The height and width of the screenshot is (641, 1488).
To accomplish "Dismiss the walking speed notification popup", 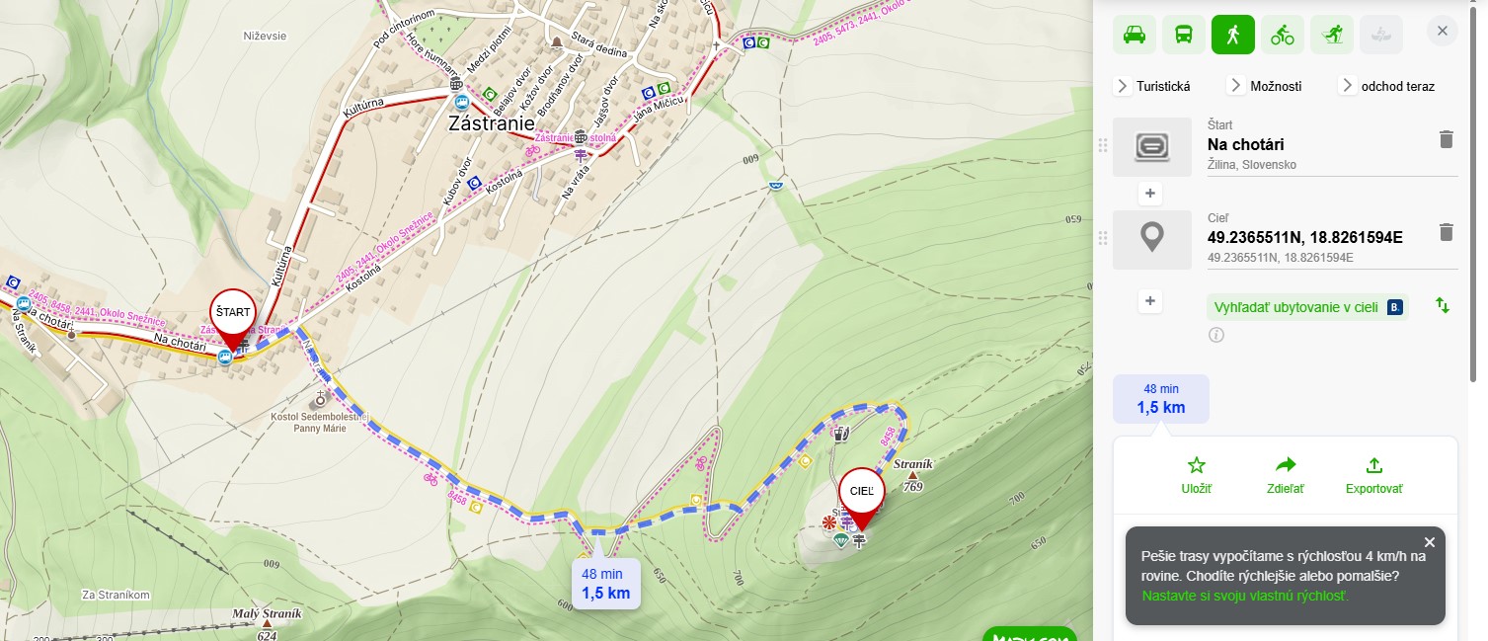I will 1429,541.
